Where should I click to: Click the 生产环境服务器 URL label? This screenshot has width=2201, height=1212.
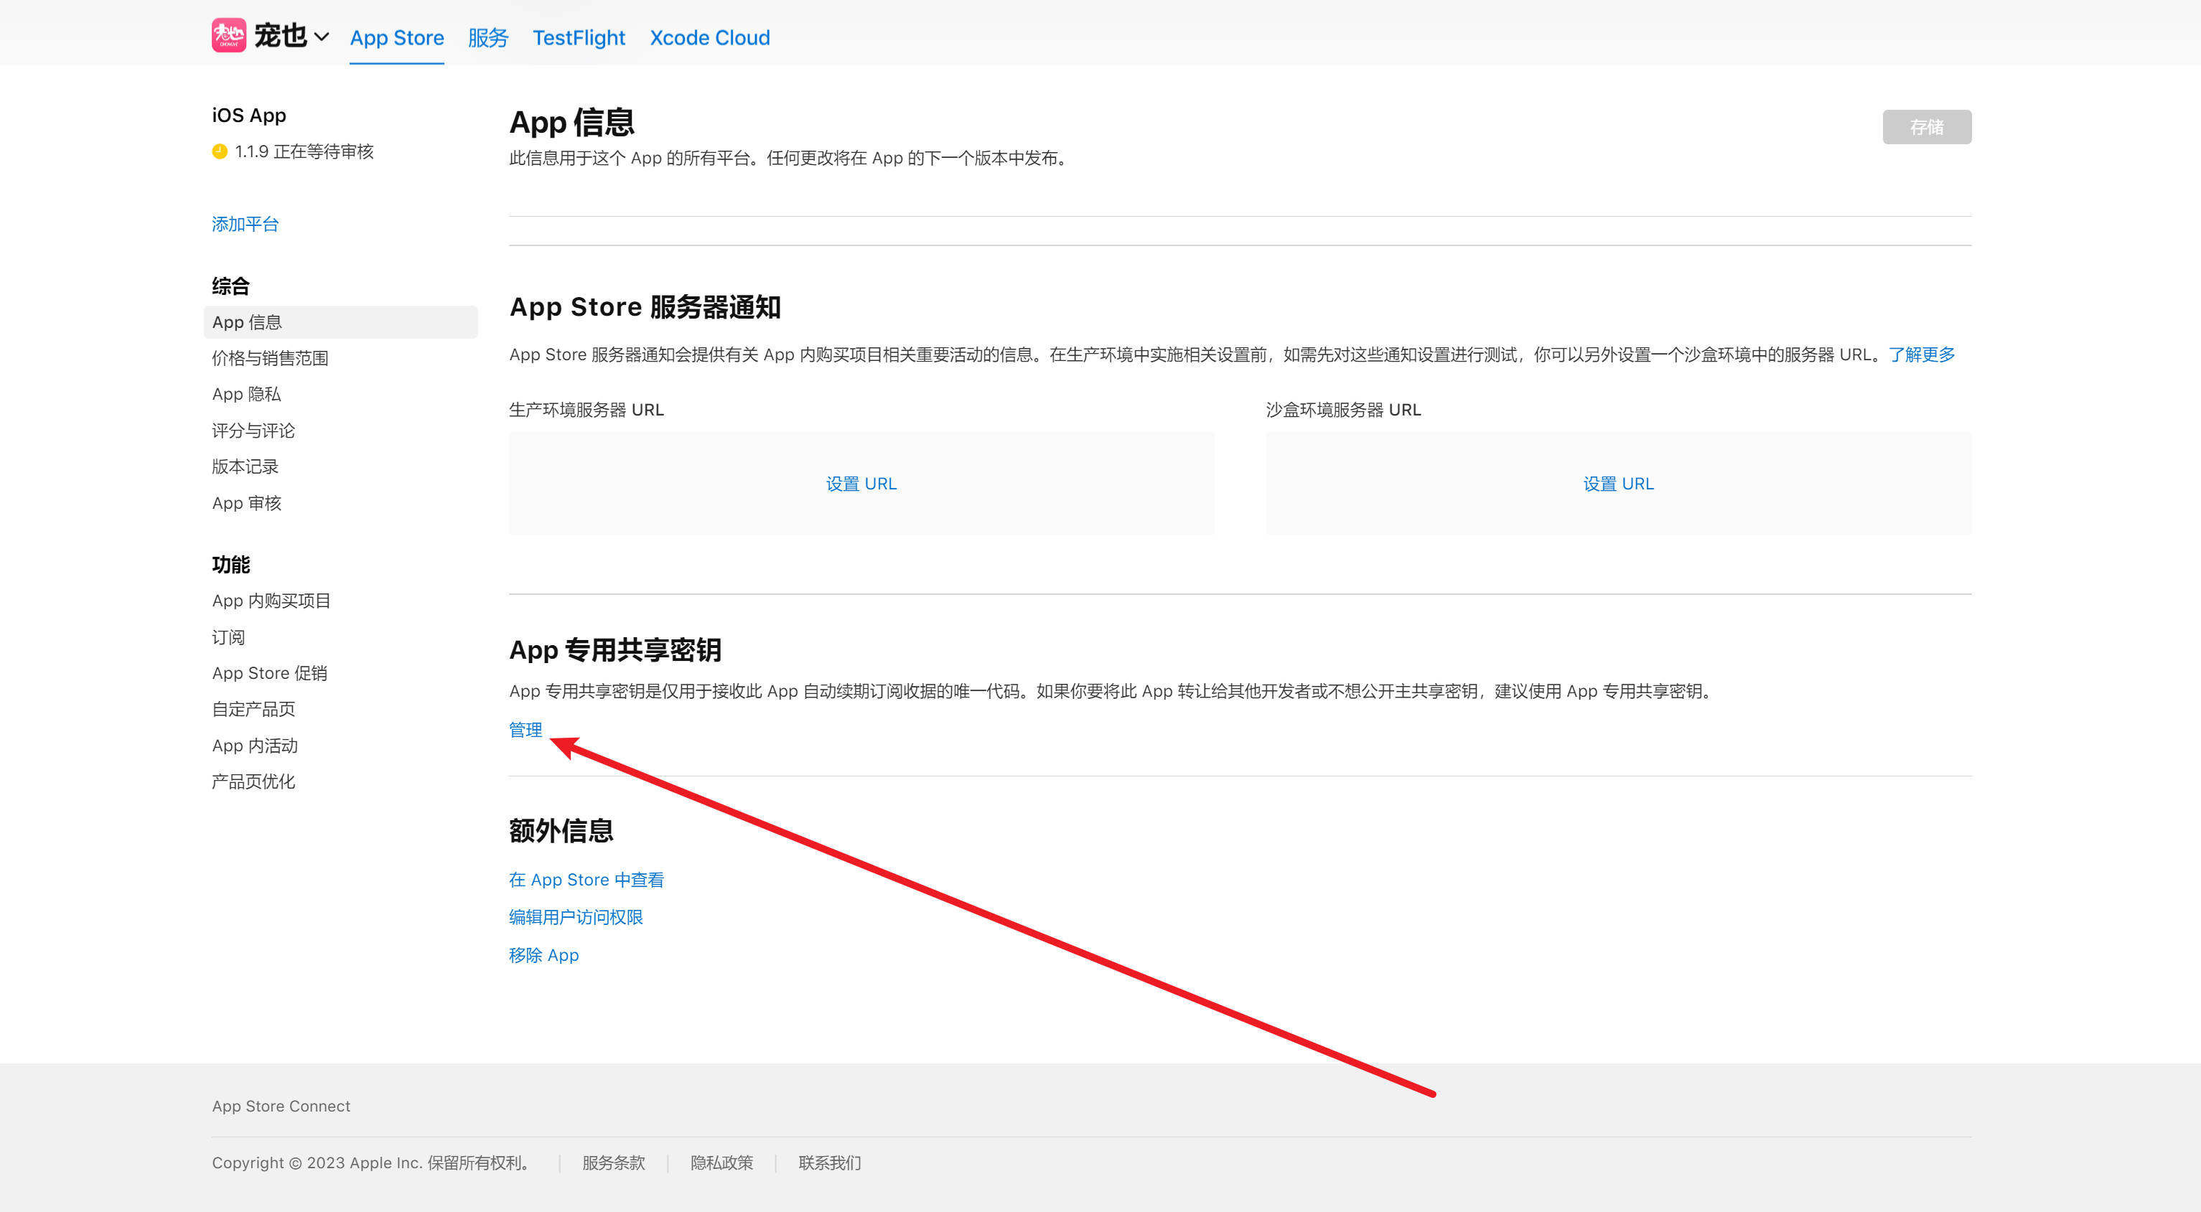click(x=586, y=410)
